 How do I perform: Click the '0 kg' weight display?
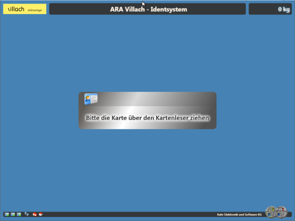click(270, 9)
